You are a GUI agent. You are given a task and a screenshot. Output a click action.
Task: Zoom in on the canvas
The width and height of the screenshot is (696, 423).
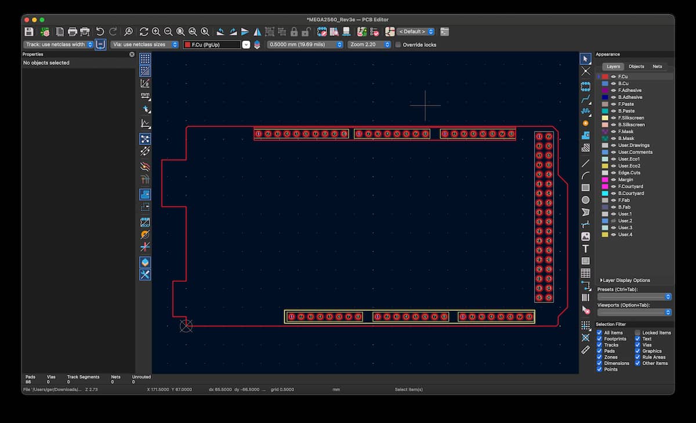[156, 32]
